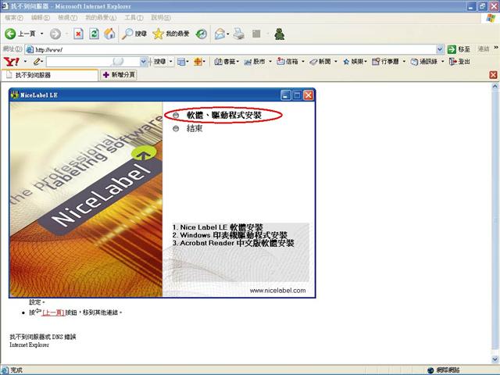Open Yahoo Entertainment (娛樂) button
The height and width of the screenshot is (375, 500).
(353, 62)
